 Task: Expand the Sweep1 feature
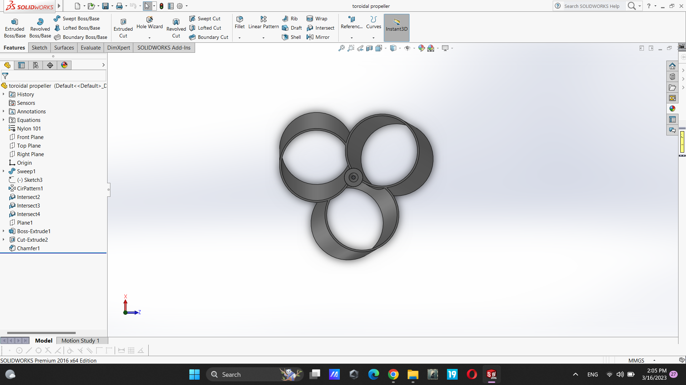4,171
